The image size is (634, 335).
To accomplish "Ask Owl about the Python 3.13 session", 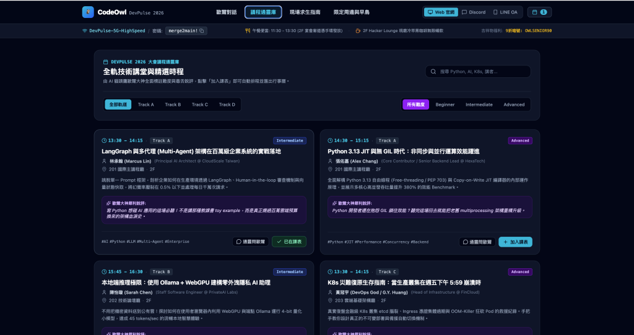I will coord(477,242).
